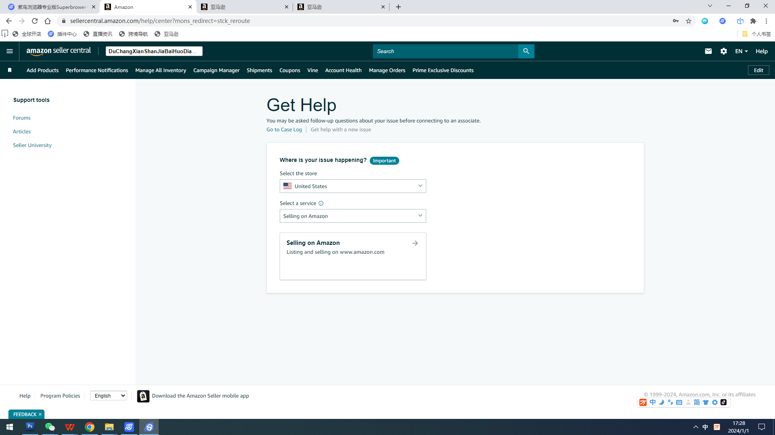Open the Windows notification center icon
The image size is (775, 435).
(x=762, y=427)
